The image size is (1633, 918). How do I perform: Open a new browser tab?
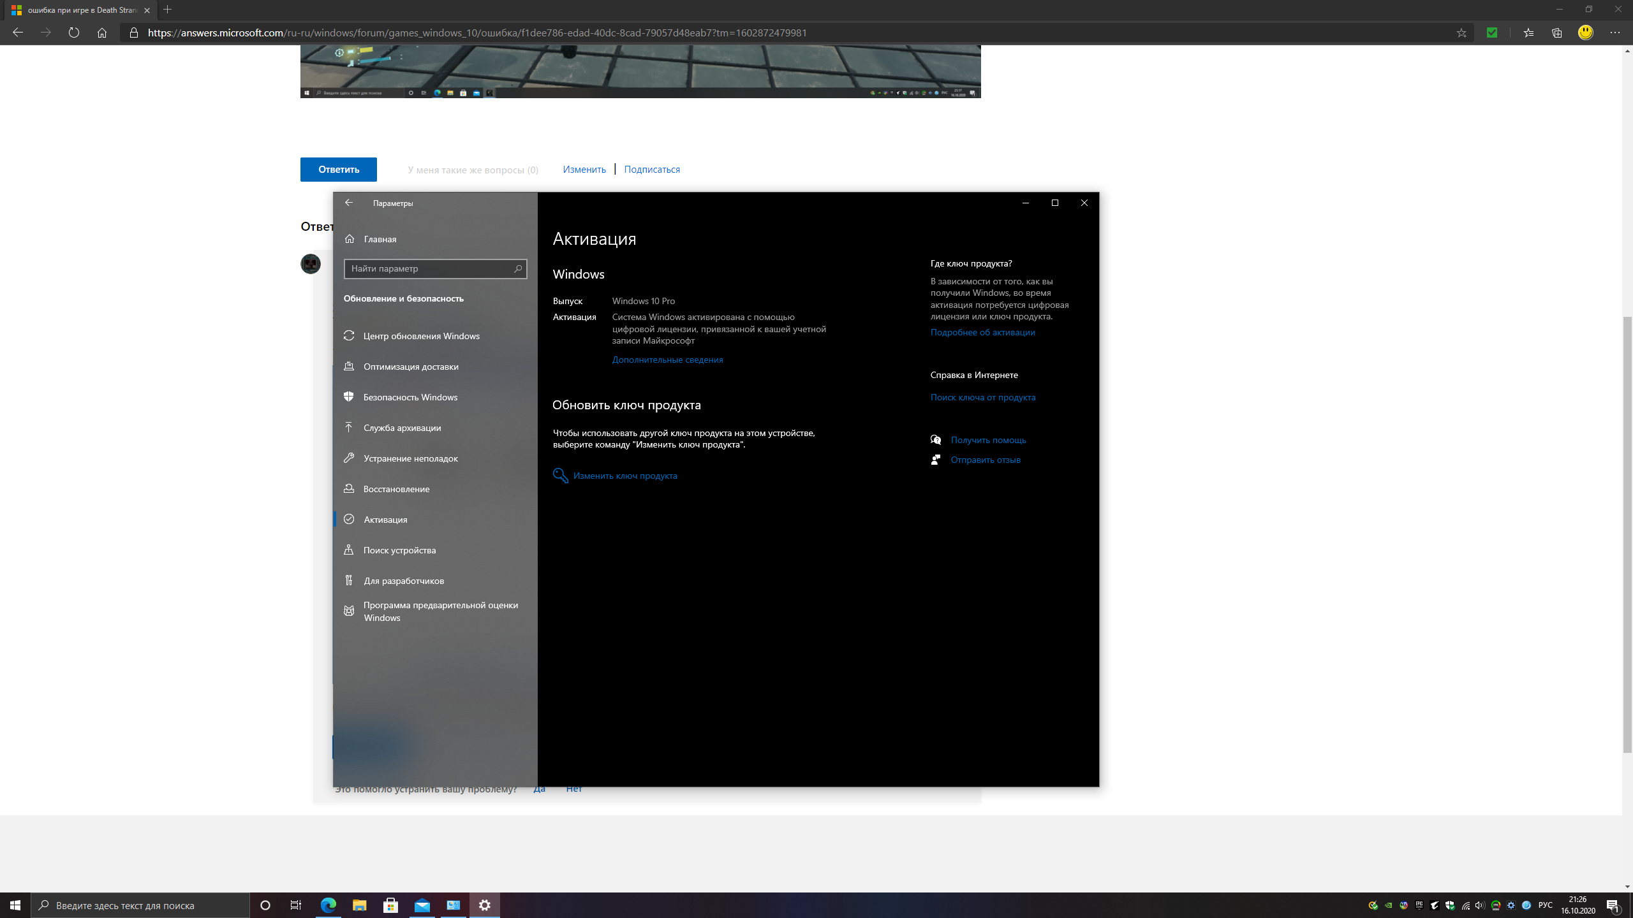[x=168, y=10]
